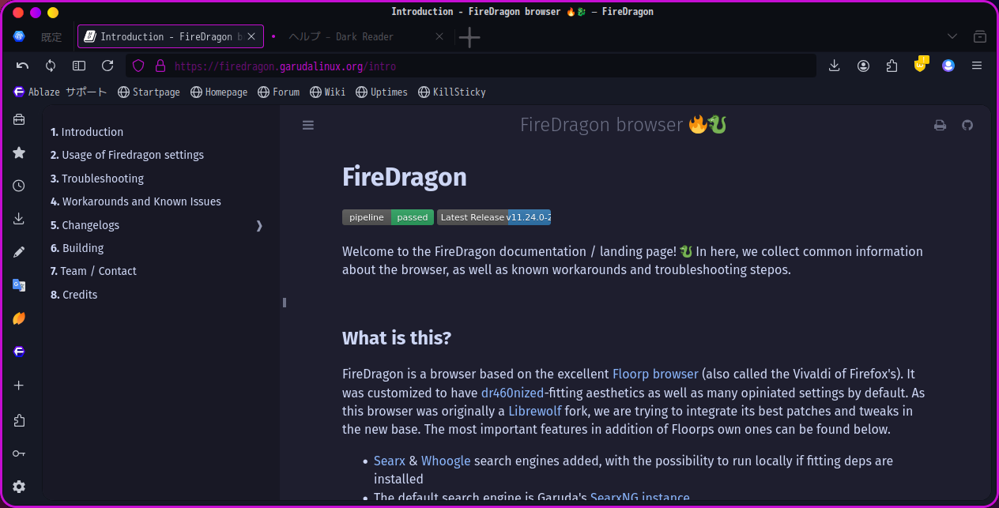999x508 pixels.
Task: Follow the dr460nized link
Action: (x=512, y=393)
